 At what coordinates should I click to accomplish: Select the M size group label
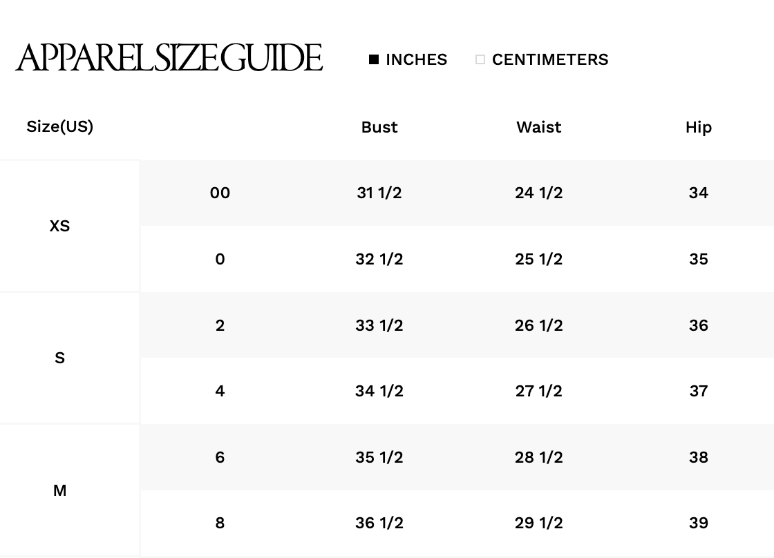(59, 490)
